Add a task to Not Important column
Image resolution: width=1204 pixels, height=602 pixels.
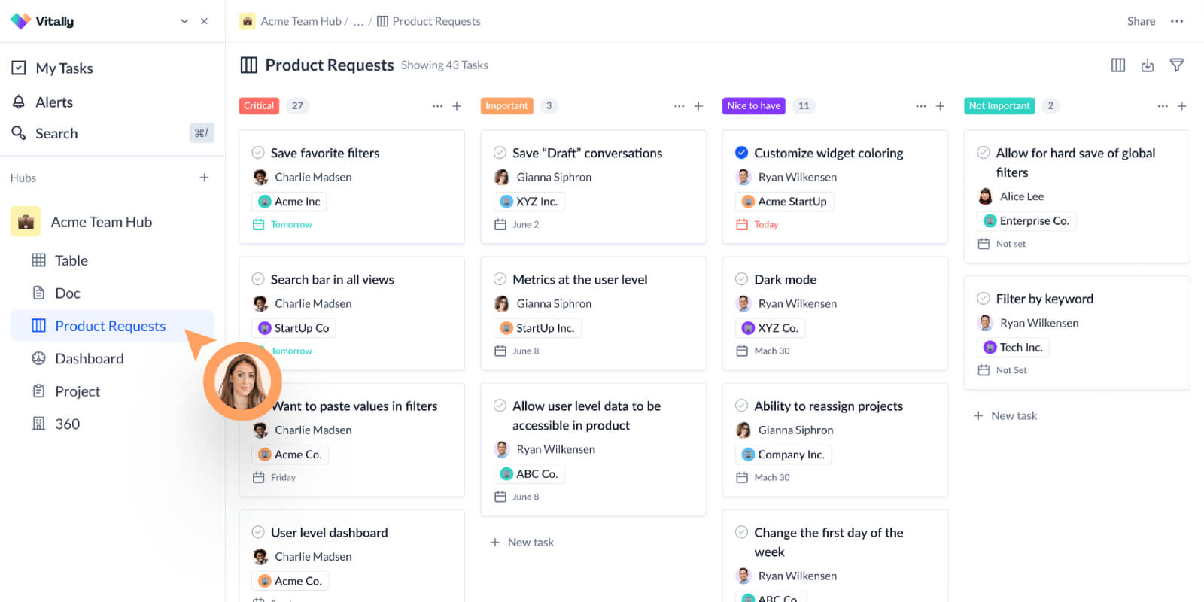point(1182,106)
